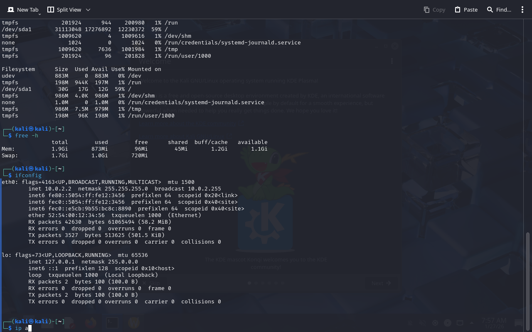The height and width of the screenshot is (332, 532).
Task: Expand the New Tab profile dropdown arrow
Action: pyautogui.click(x=39, y=14)
